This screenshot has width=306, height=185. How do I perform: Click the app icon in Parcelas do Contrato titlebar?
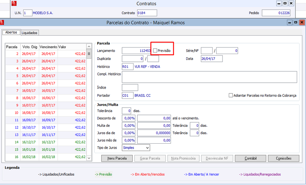click(2, 23)
